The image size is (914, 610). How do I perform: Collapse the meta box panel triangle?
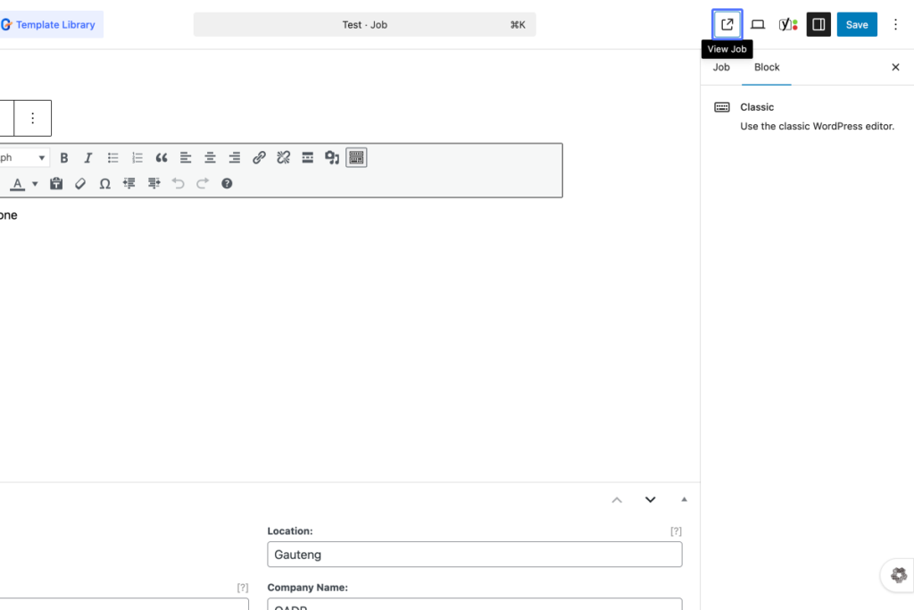coord(684,500)
